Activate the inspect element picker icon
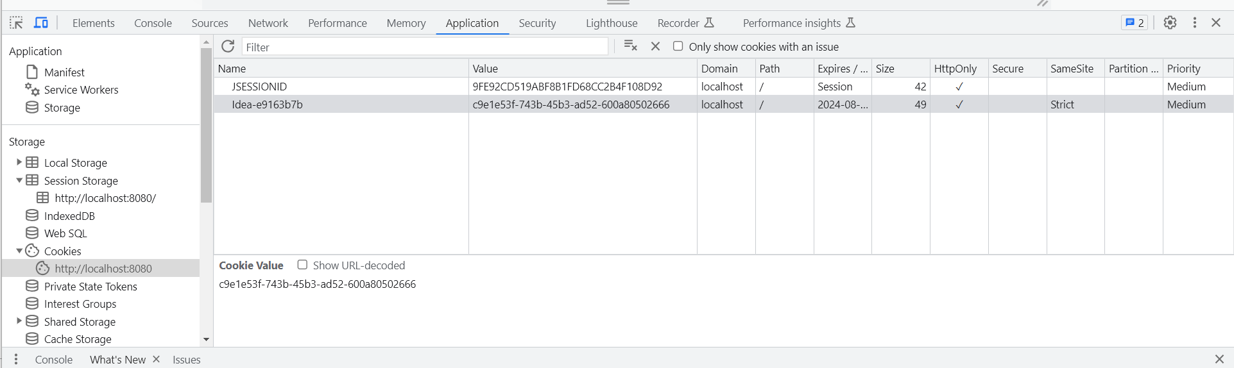Image resolution: width=1234 pixels, height=368 pixels. 16,23
